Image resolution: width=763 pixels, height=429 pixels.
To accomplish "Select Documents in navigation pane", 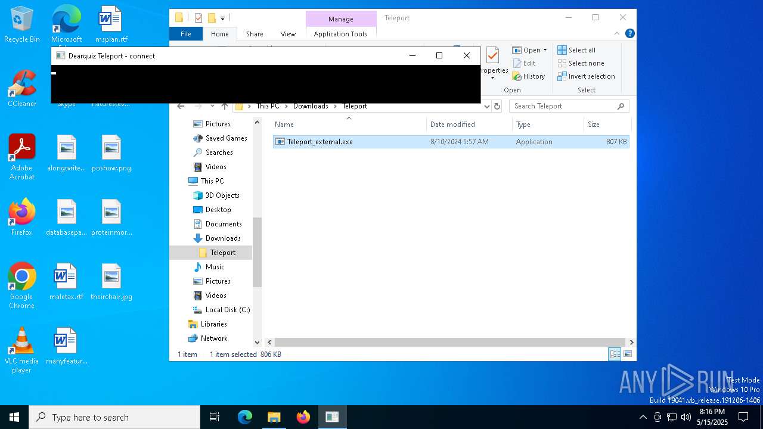I will tap(217, 224).
